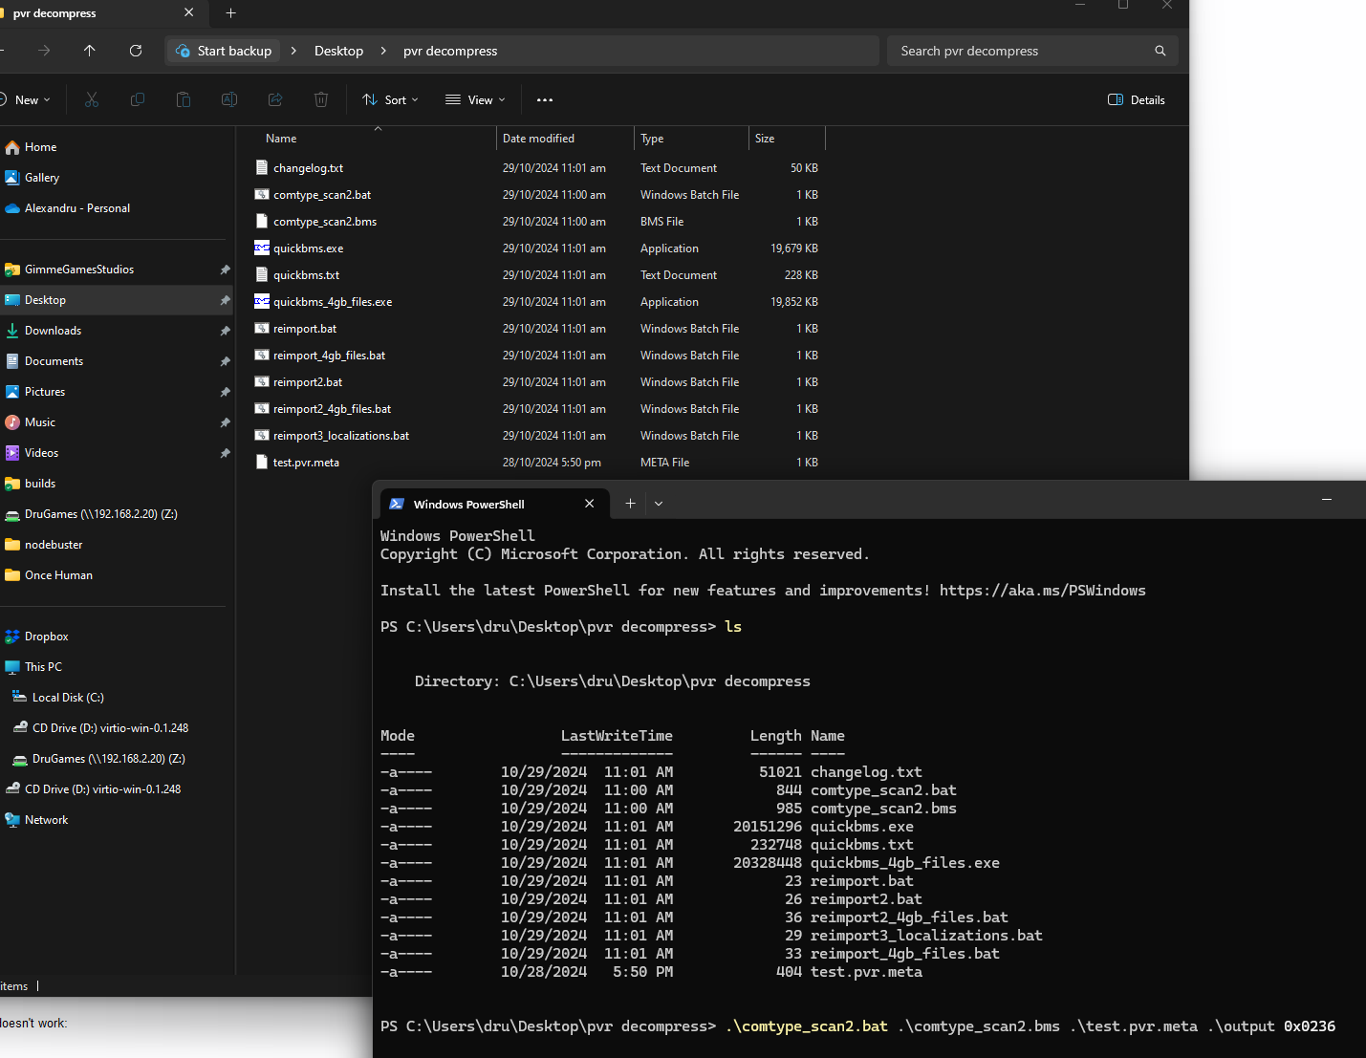This screenshot has width=1366, height=1058.
Task: Open the See more ellipsis menu
Action: 545,99
